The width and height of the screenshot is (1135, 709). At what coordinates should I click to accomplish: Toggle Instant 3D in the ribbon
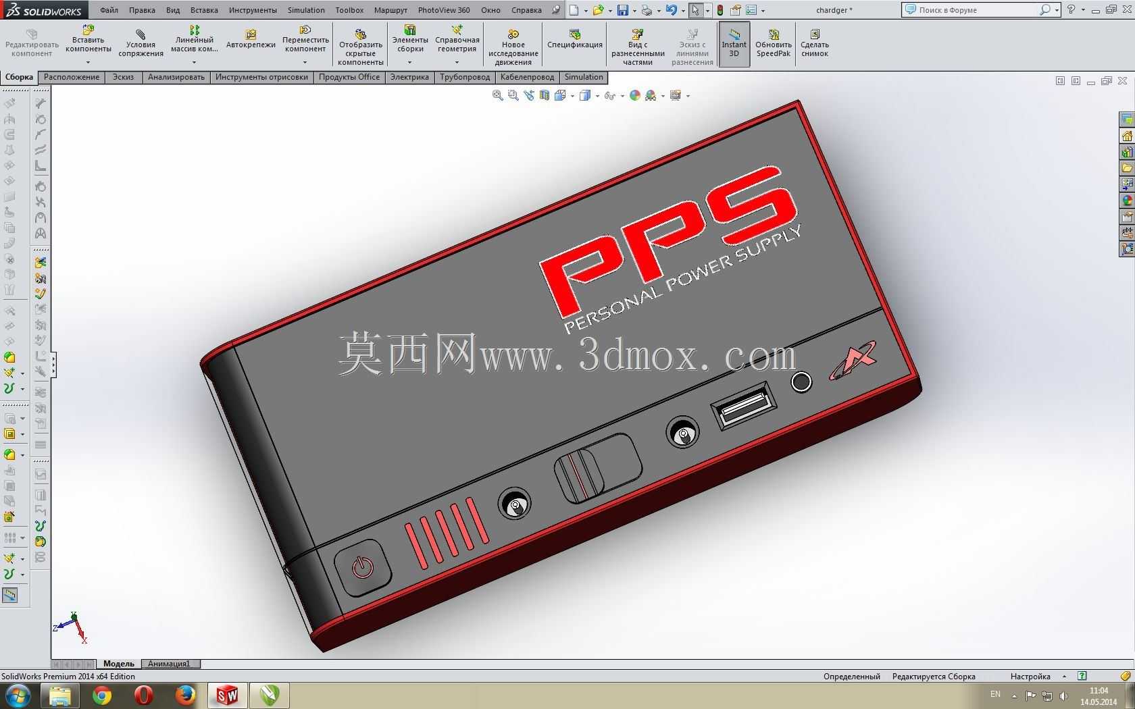734,44
